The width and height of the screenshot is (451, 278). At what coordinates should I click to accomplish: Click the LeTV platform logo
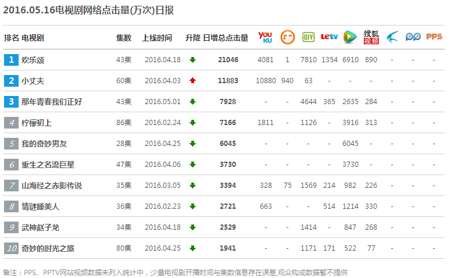(330, 37)
